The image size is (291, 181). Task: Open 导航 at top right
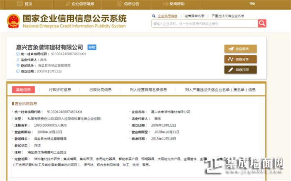252,4
